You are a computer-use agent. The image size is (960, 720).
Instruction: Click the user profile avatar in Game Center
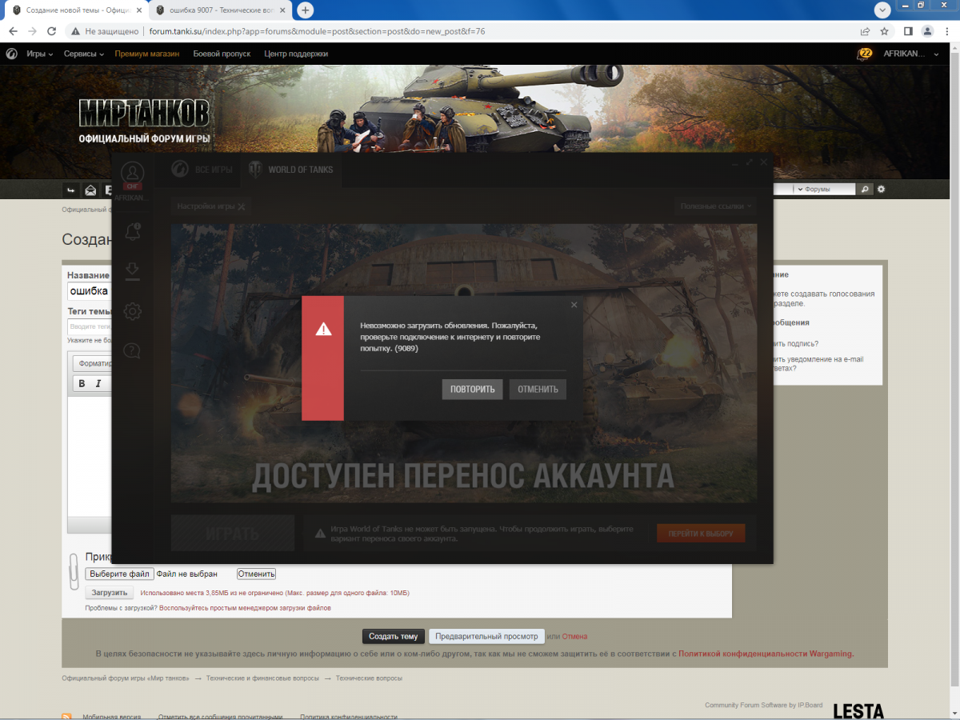(x=132, y=174)
